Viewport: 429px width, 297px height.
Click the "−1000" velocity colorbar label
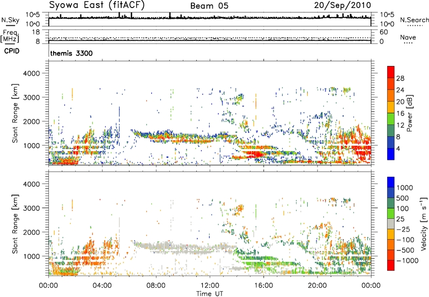(x=408, y=261)
